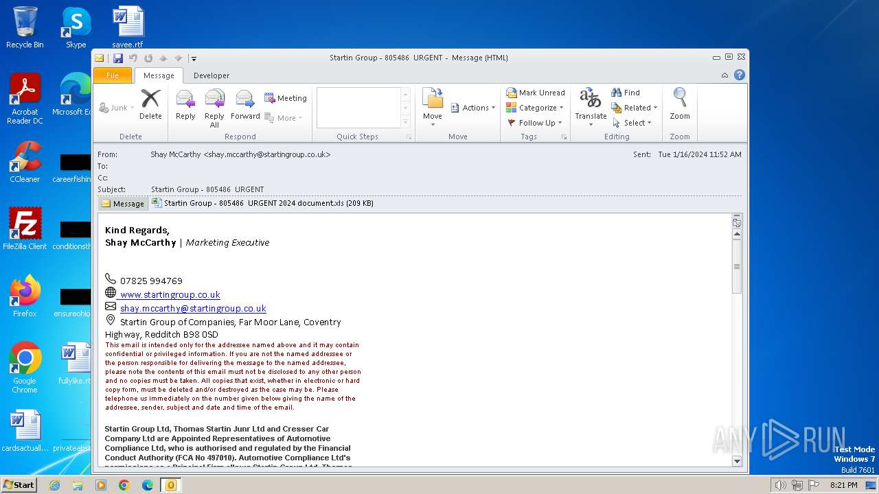Image resolution: width=879 pixels, height=494 pixels.
Task: Forward this email message
Action: [x=245, y=105]
